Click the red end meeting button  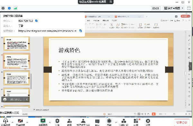pyautogui.click(x=182, y=122)
